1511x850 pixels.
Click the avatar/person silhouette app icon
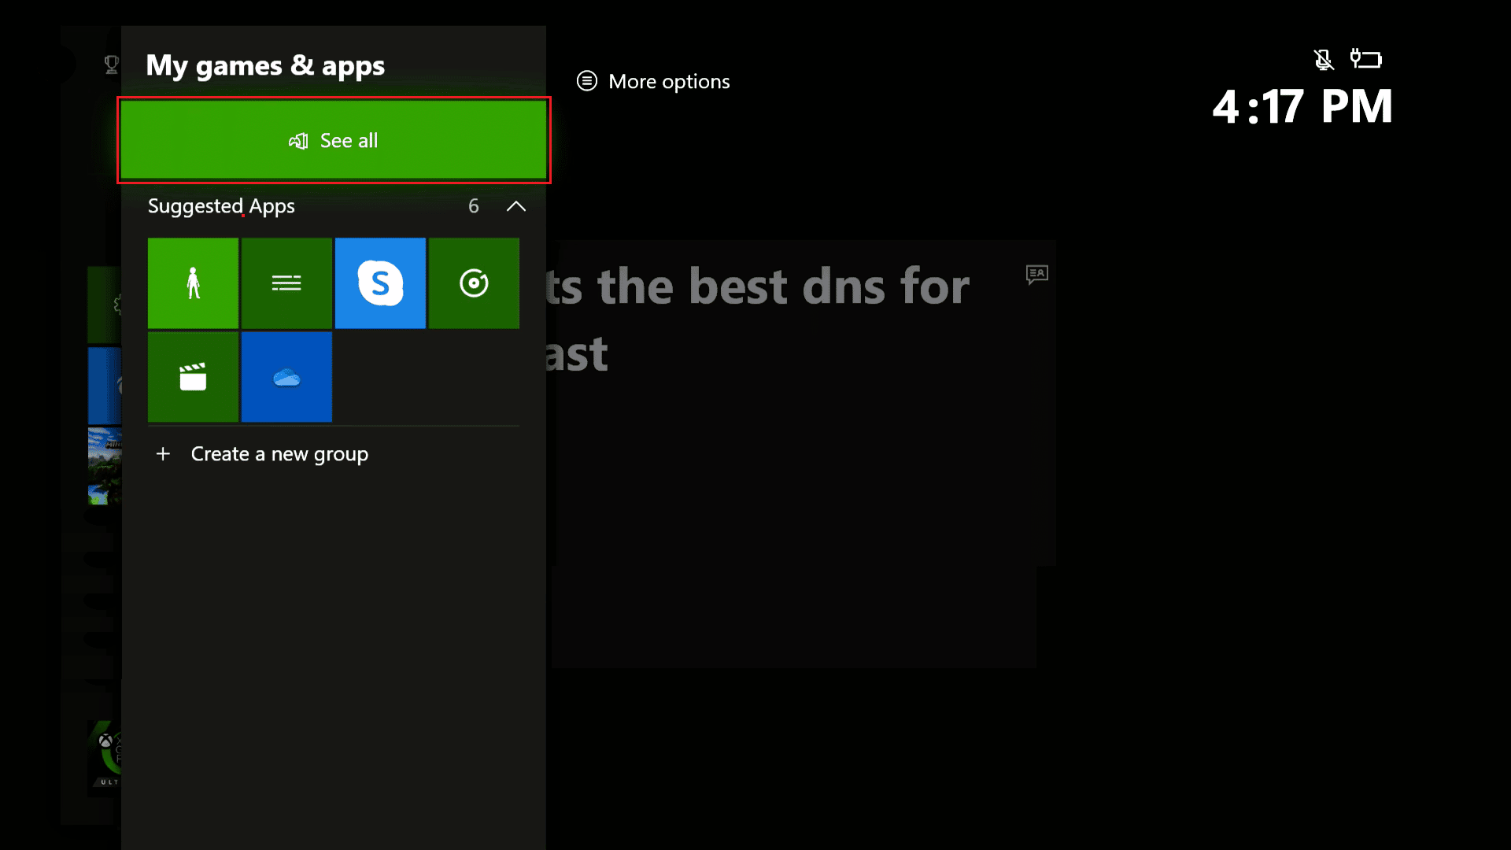click(193, 283)
